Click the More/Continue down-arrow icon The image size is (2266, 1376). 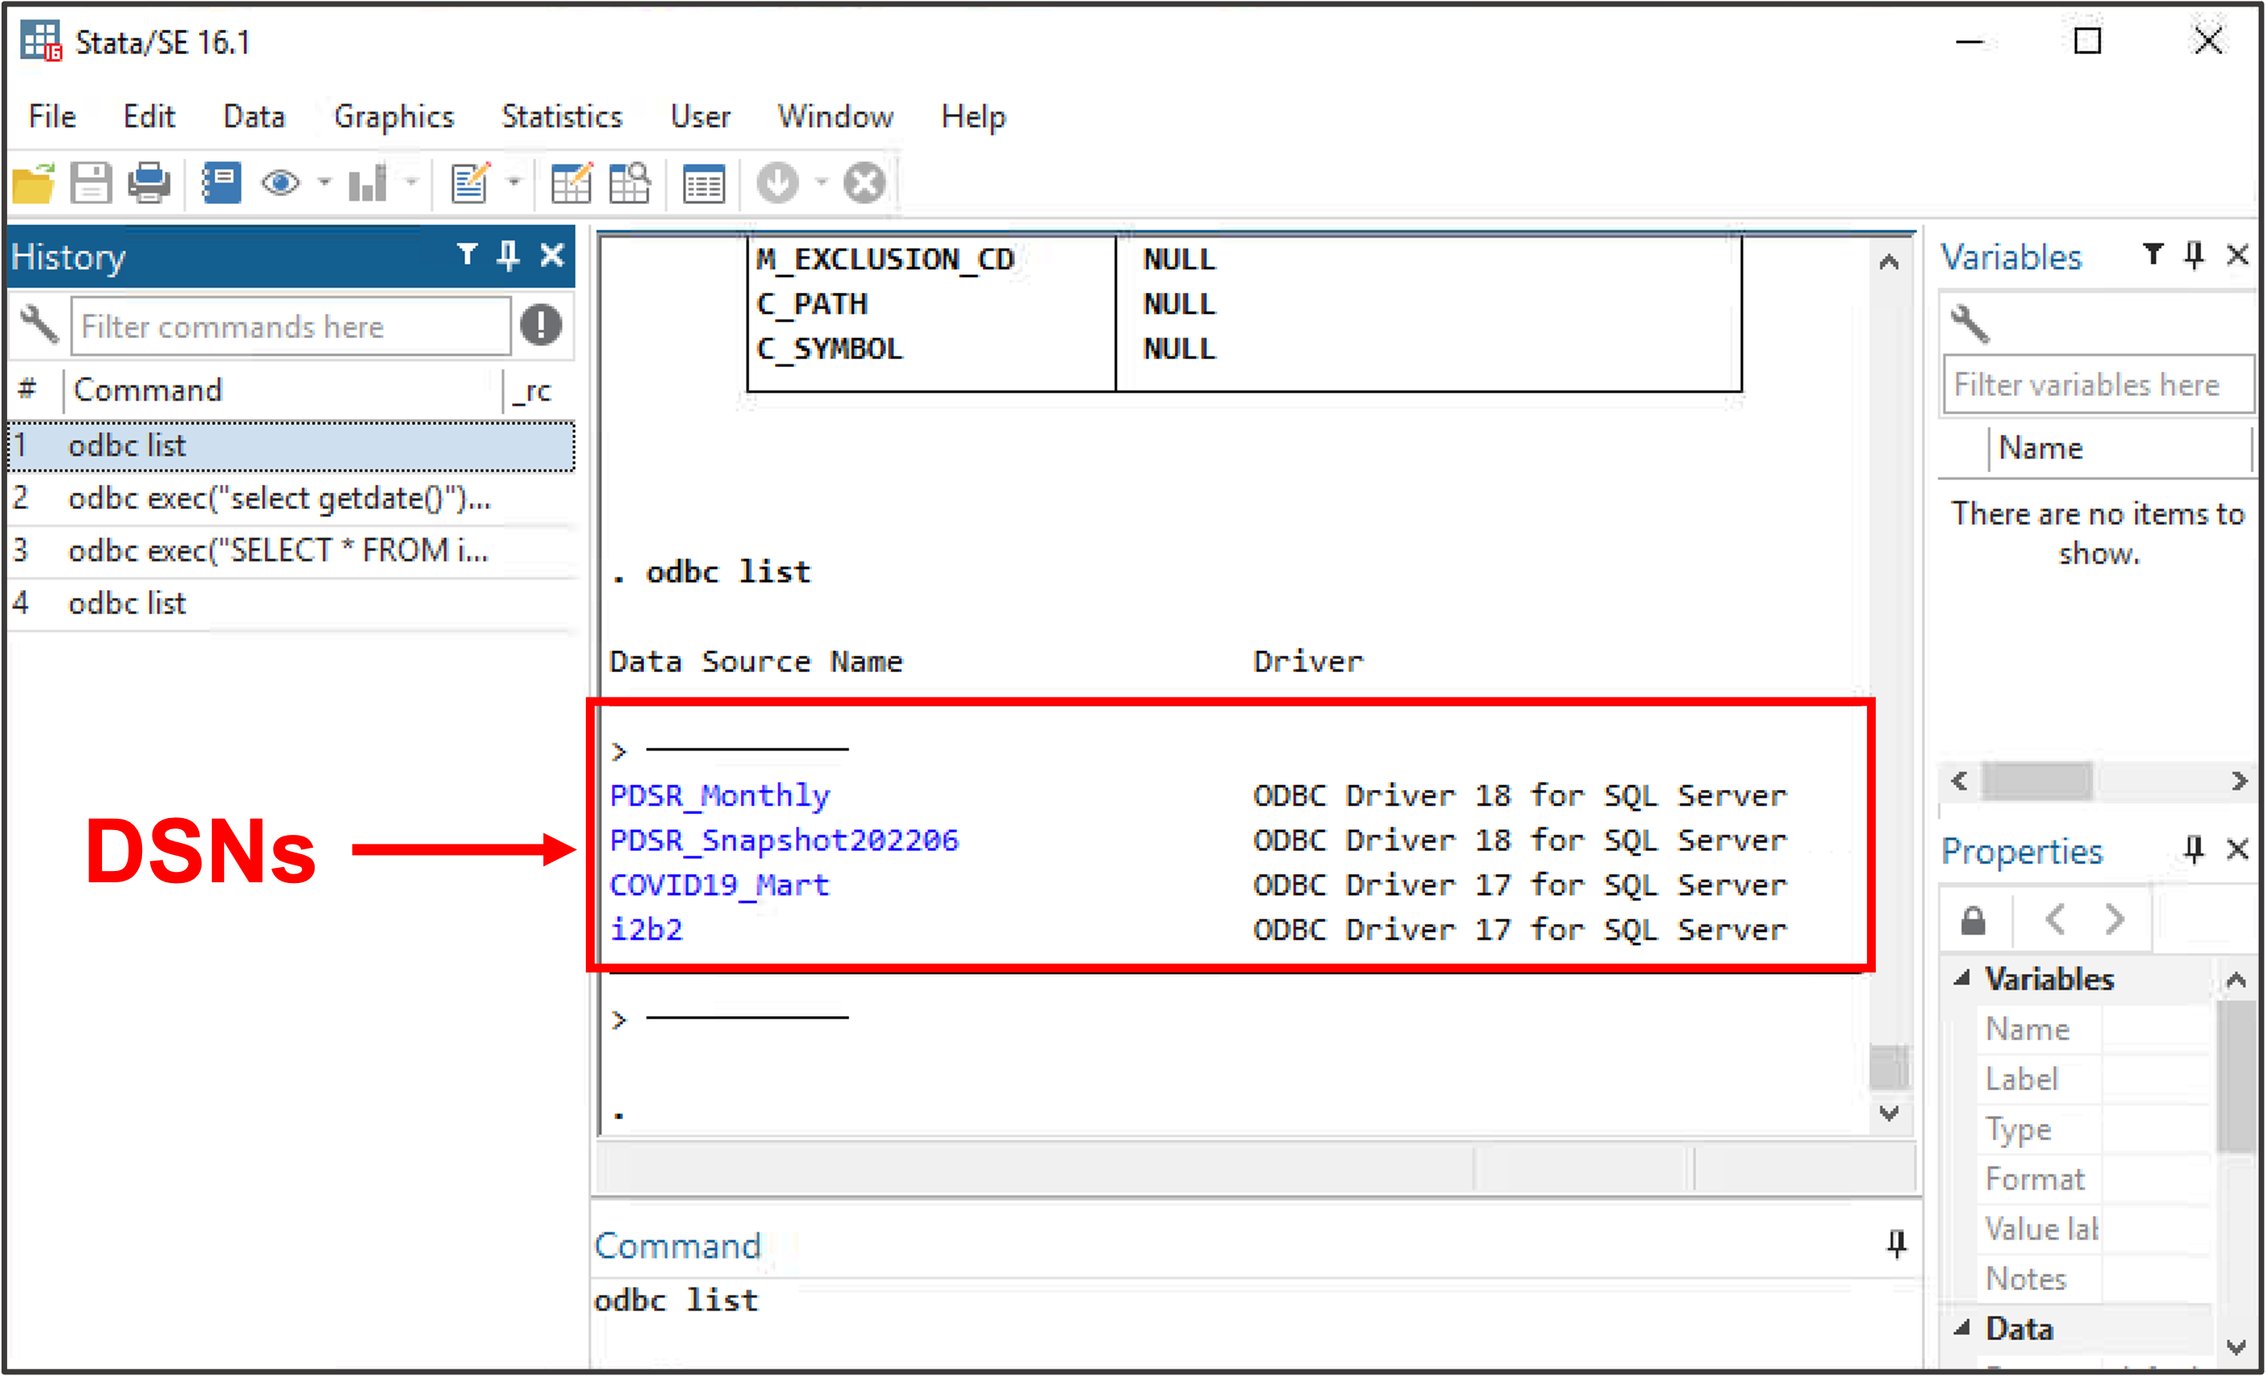point(777,183)
